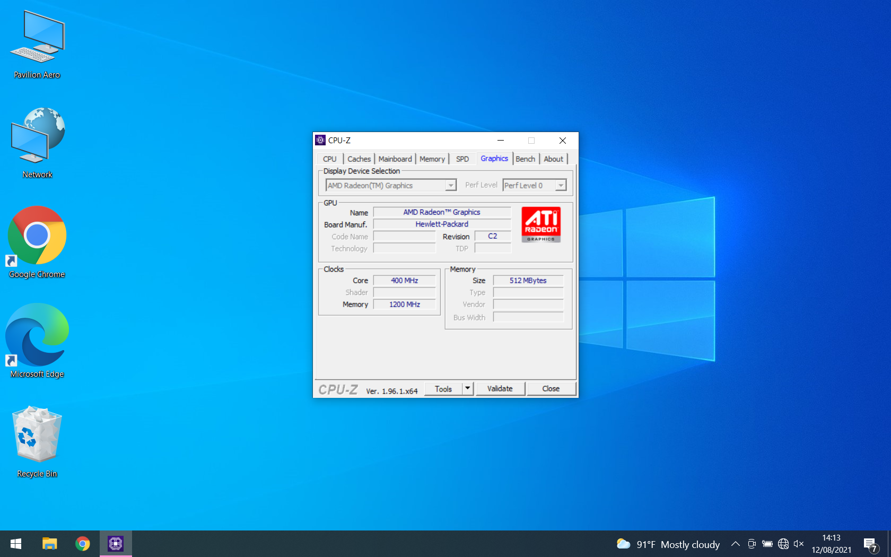
Task: Click the Tools button
Action: [443, 389]
